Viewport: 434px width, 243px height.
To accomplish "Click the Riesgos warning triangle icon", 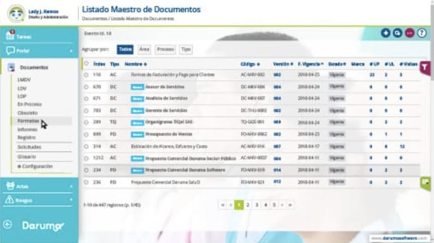I will (10, 199).
